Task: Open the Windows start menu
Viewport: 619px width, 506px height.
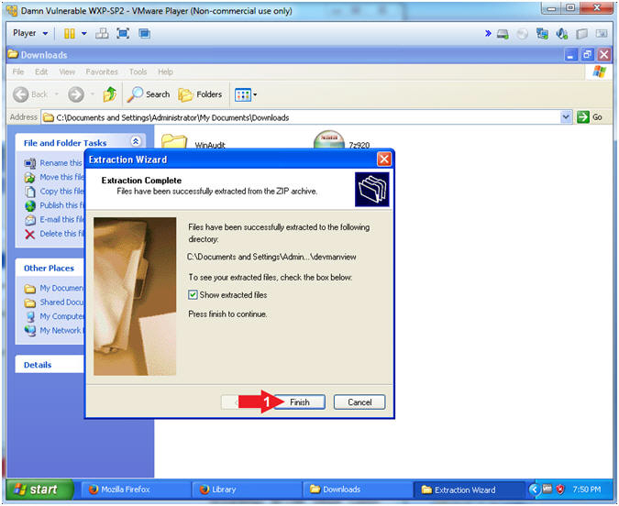Action: click(x=39, y=489)
